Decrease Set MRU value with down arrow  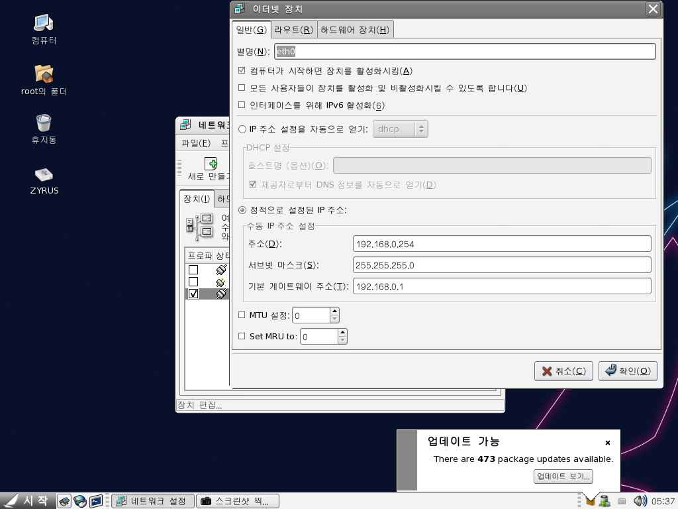coord(342,341)
